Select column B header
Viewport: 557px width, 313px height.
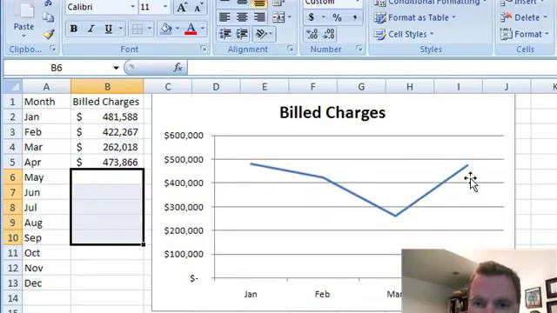(x=107, y=87)
